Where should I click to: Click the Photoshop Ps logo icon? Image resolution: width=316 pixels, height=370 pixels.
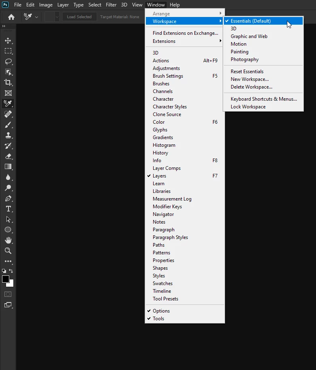click(5, 4)
